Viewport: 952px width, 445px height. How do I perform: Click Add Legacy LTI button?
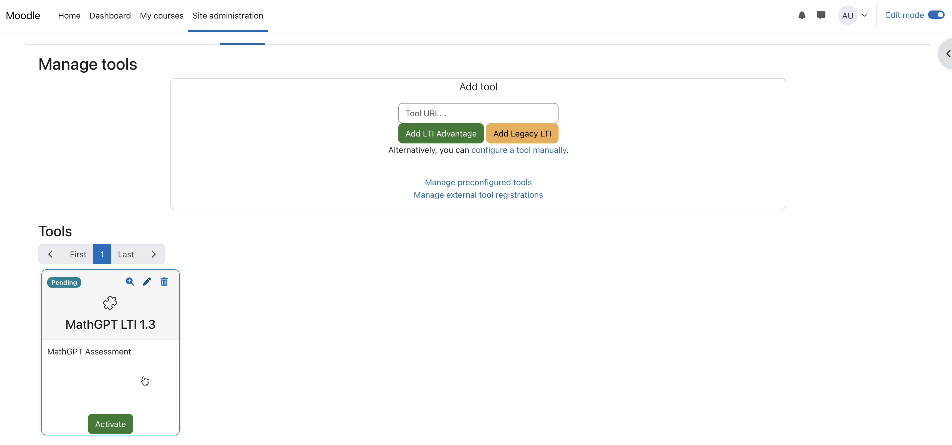tap(522, 133)
